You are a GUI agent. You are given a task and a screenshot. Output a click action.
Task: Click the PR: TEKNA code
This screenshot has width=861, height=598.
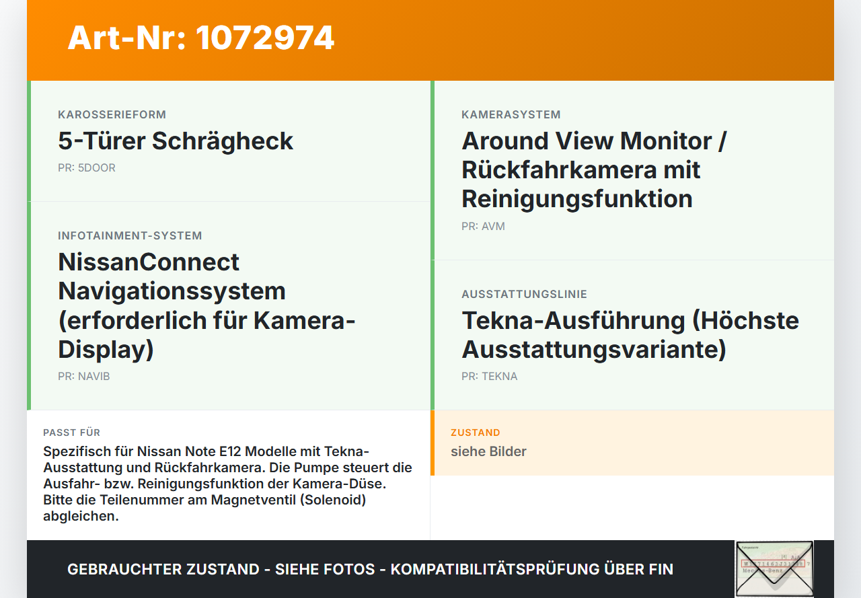490,376
